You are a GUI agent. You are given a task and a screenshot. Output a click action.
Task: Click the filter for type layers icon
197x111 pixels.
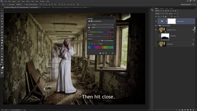171,11
